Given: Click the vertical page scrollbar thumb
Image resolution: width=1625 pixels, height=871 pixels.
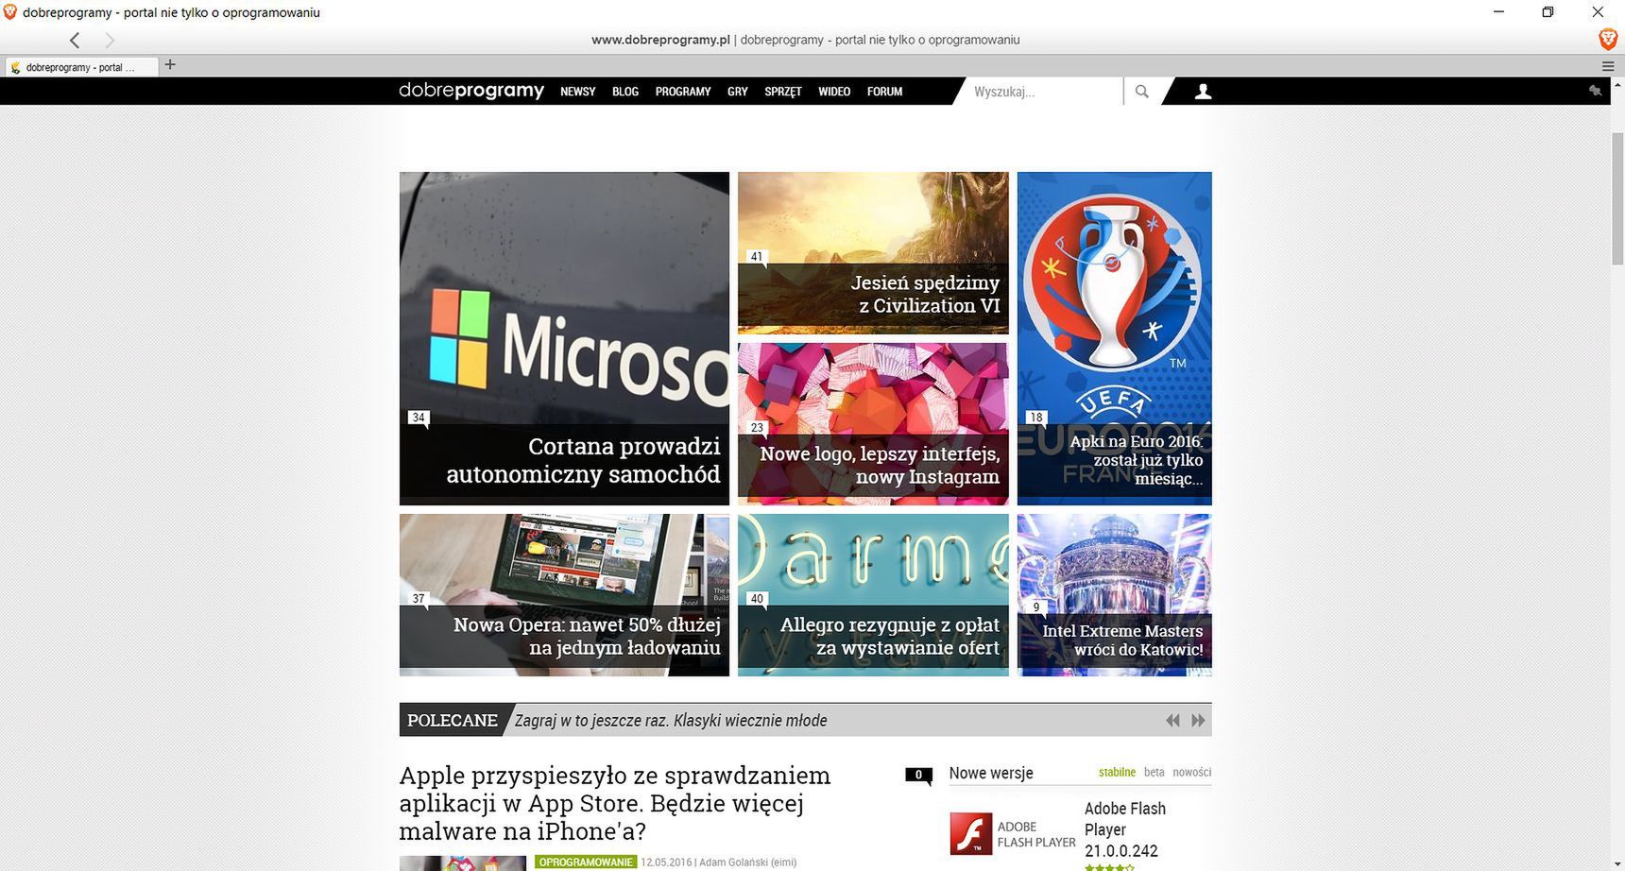Looking at the screenshot, I should click(1617, 198).
